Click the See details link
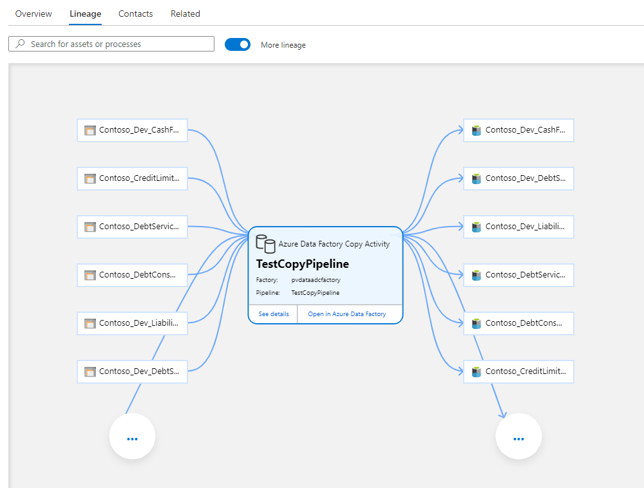 click(x=274, y=314)
